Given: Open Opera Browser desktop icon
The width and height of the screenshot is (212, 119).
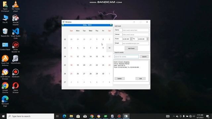Looking at the screenshot, I should (16, 88).
